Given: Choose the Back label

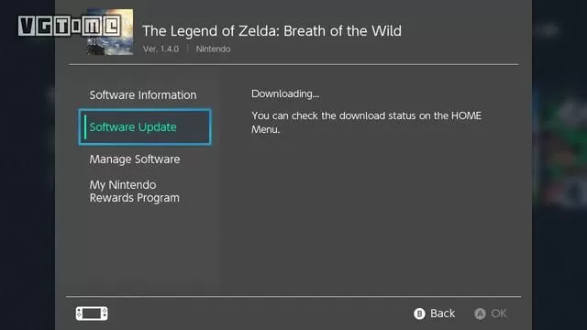Looking at the screenshot, I should [442, 313].
